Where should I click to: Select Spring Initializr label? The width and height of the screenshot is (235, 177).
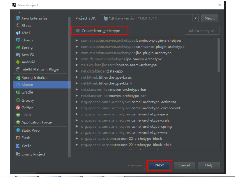34,77
